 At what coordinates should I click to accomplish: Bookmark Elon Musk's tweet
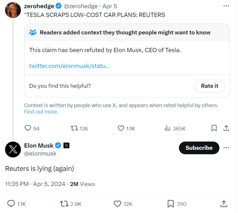point(171,204)
